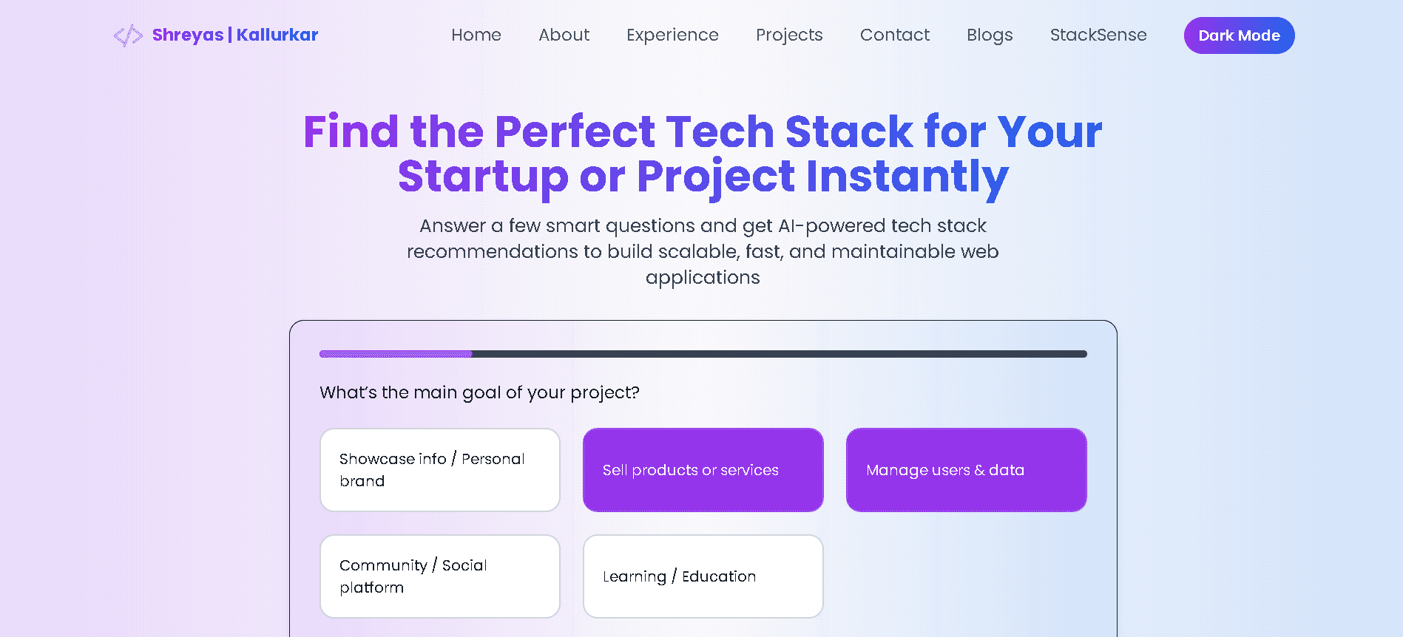Click the question text about project goal

point(479,392)
